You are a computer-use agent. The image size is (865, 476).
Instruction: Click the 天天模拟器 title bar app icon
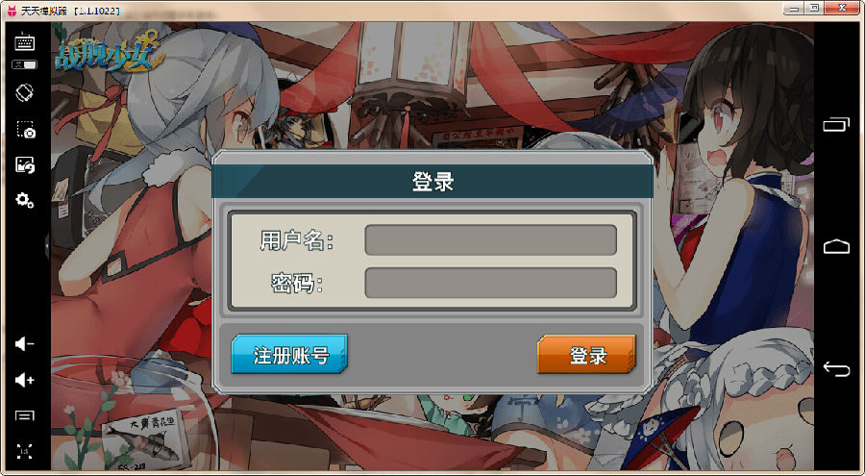tap(11, 11)
